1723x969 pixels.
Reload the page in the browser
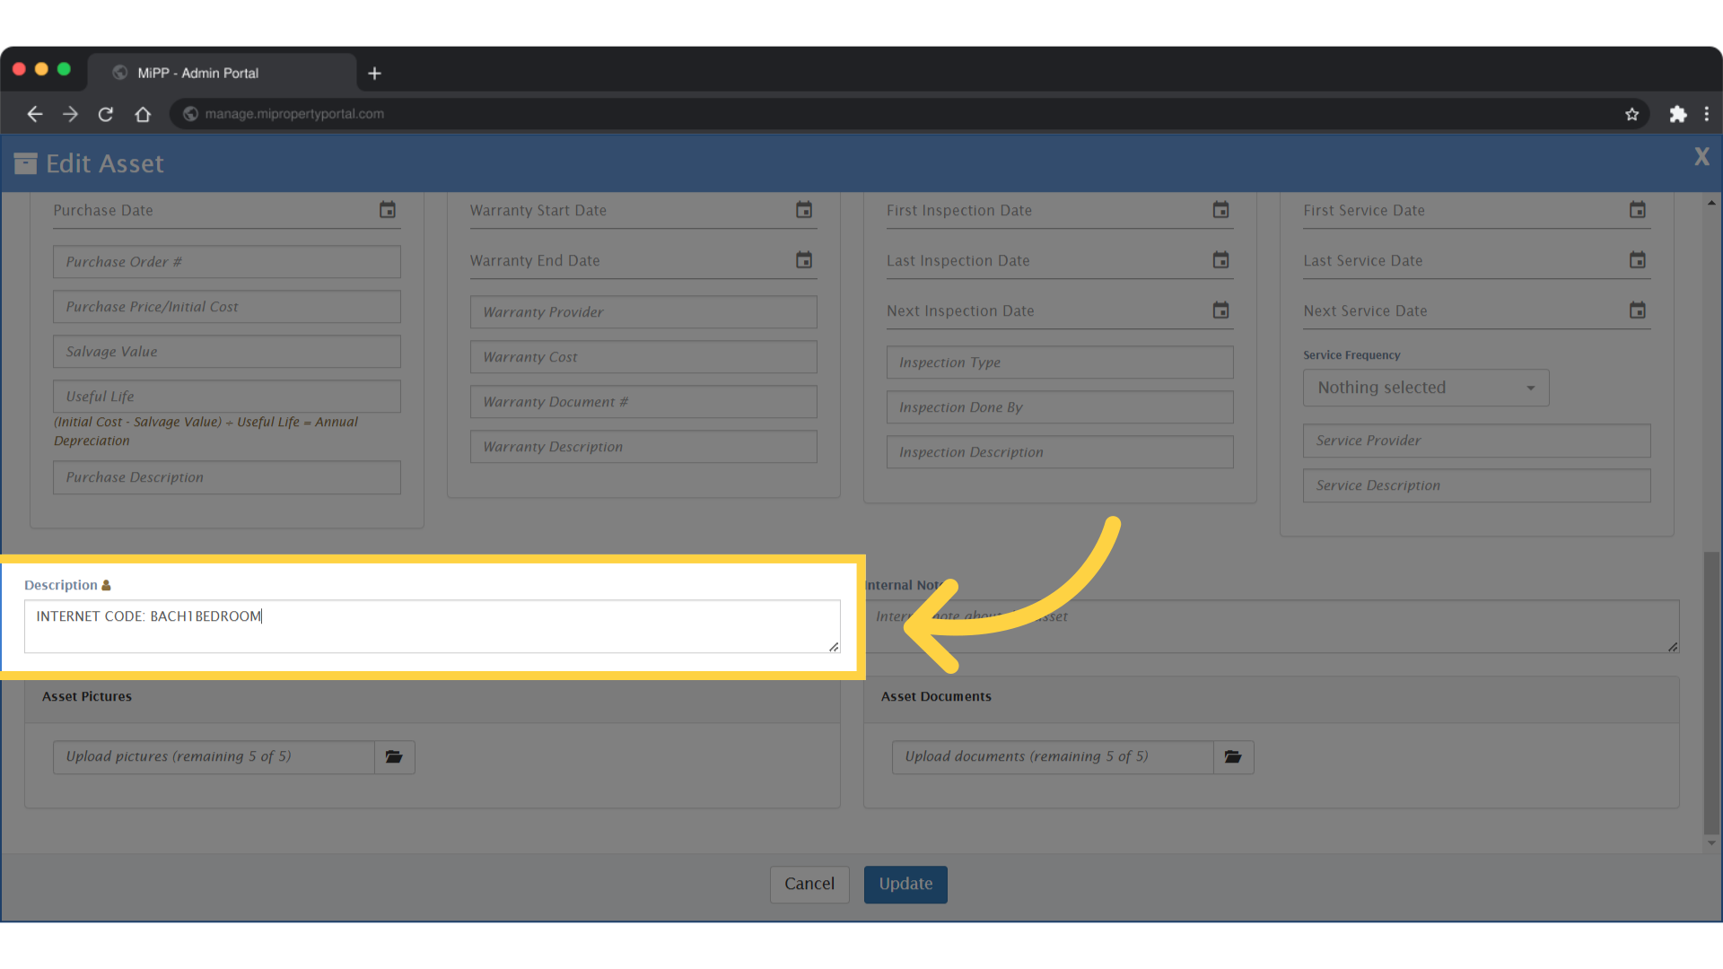coord(106,114)
